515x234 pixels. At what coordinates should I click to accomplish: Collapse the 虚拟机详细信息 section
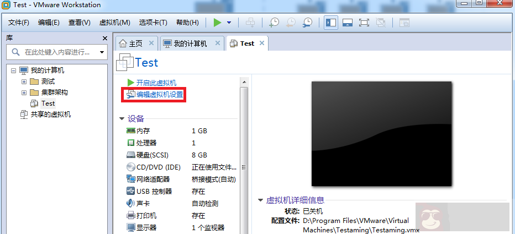point(260,200)
